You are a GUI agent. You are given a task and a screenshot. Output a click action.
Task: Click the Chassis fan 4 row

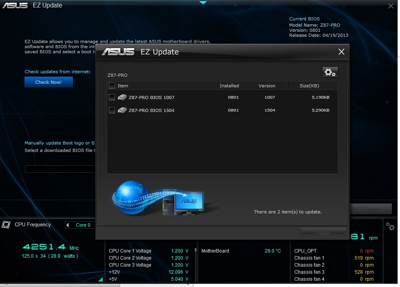334,279
